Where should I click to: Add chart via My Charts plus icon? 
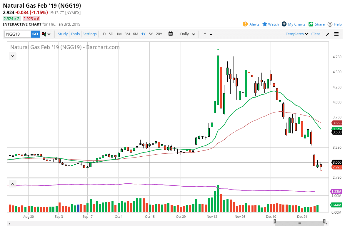284,24
